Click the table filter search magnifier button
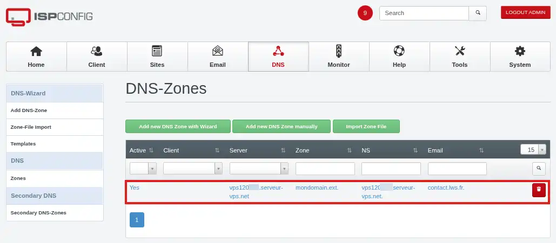The width and height of the screenshot is (556, 243). click(539, 169)
